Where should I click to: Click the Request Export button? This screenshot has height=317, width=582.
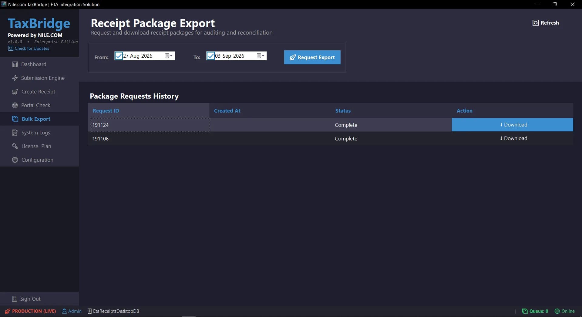312,57
